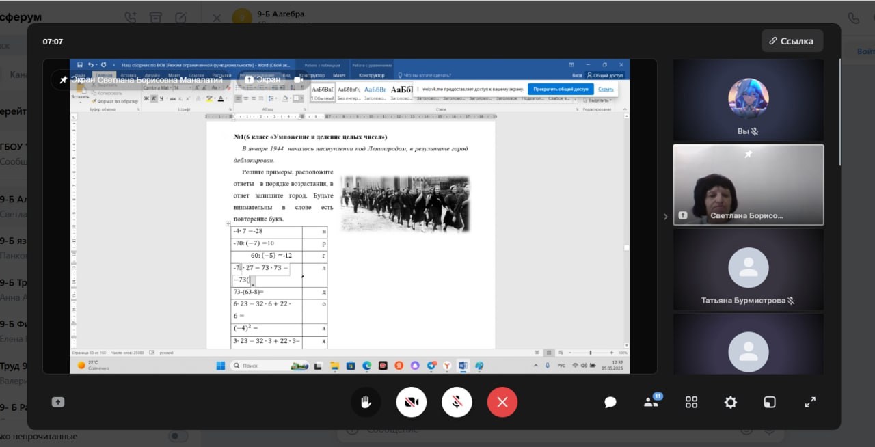
Task: Switch to grid layout view
Action: pos(691,402)
